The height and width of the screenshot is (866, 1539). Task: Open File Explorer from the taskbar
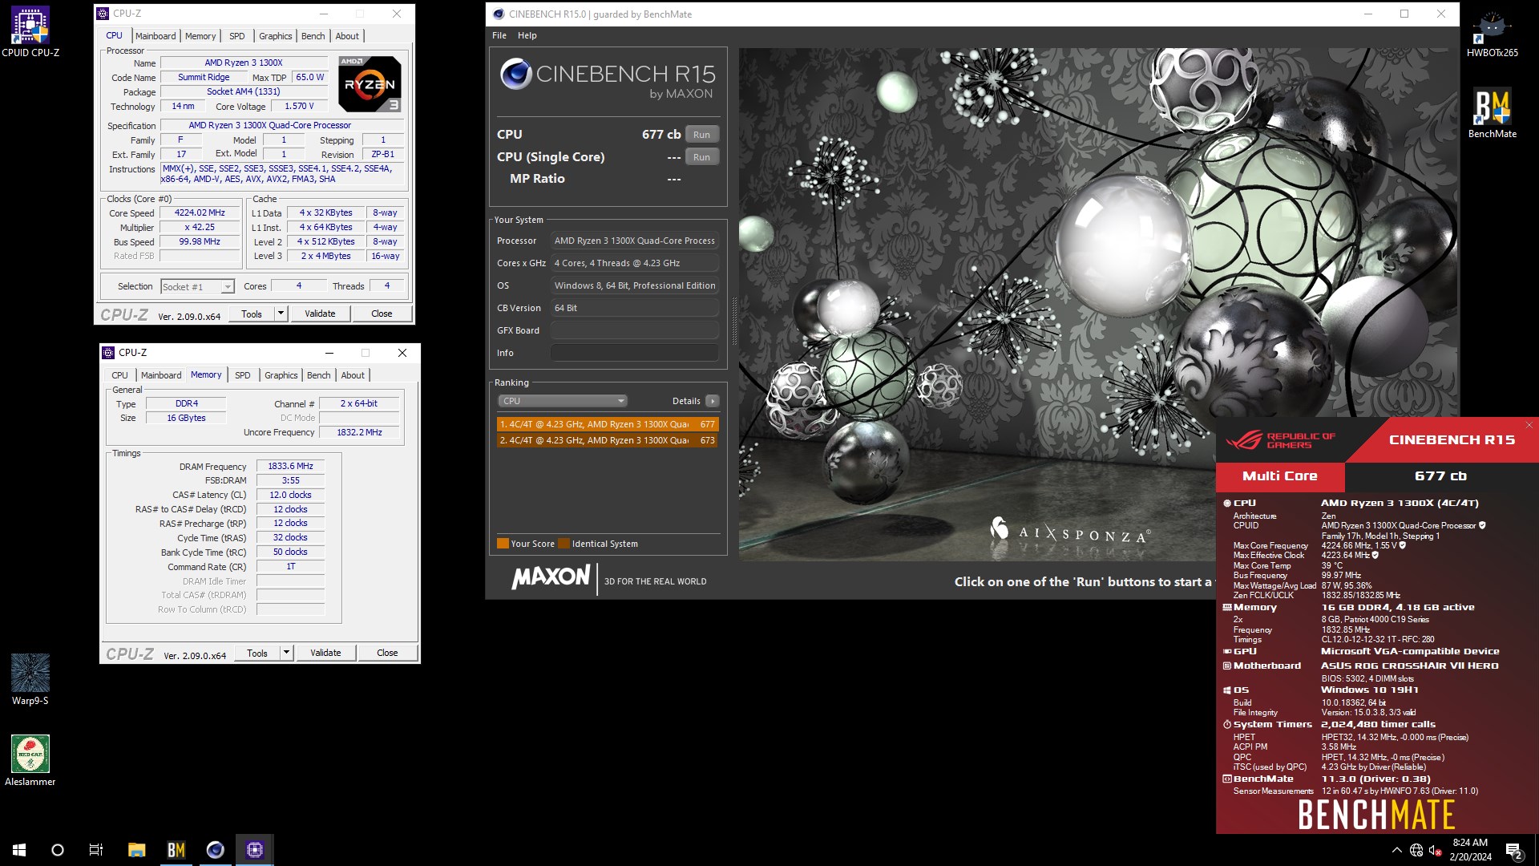136,850
